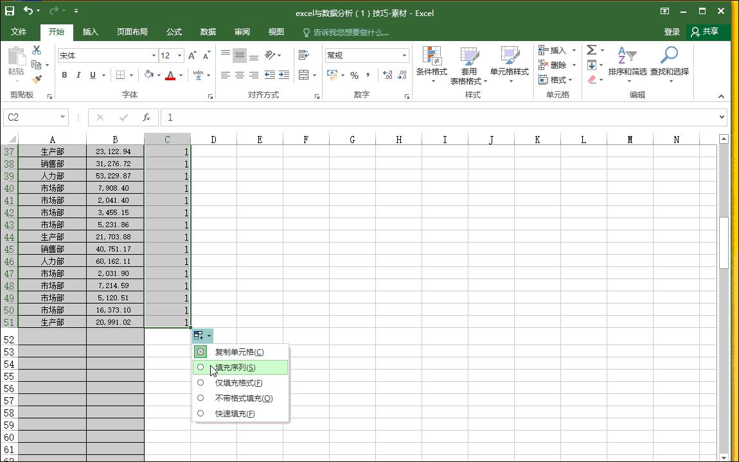Align text to the left

click(x=226, y=75)
